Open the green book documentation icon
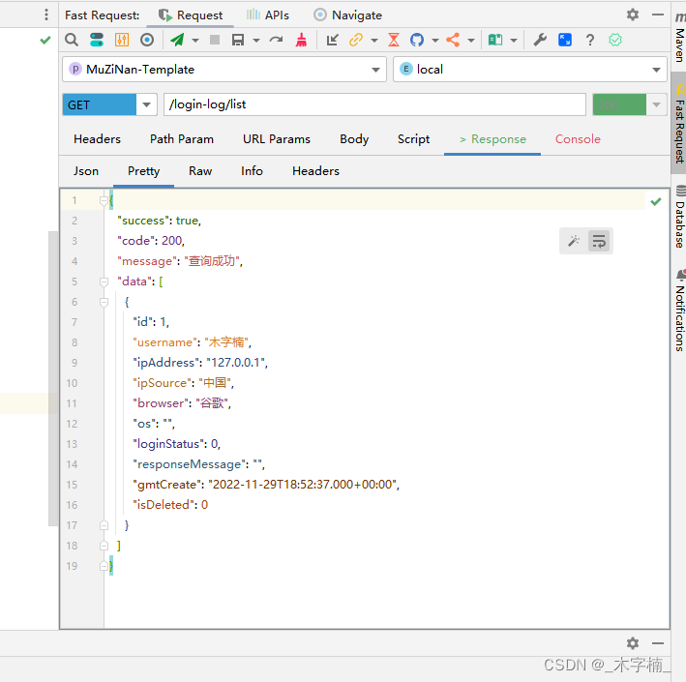 (x=495, y=40)
